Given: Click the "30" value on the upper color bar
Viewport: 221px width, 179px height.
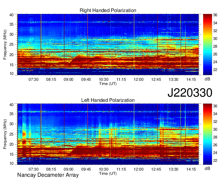Looking at the screenshot, I should [x=215, y=38].
